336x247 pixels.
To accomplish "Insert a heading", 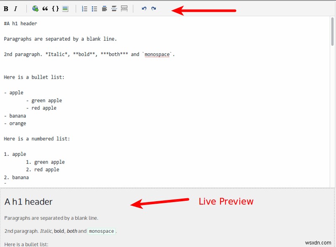I will (104, 8).
